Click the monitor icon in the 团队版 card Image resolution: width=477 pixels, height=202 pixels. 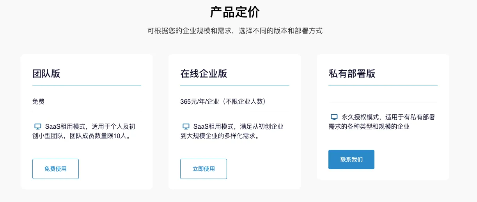(38, 126)
